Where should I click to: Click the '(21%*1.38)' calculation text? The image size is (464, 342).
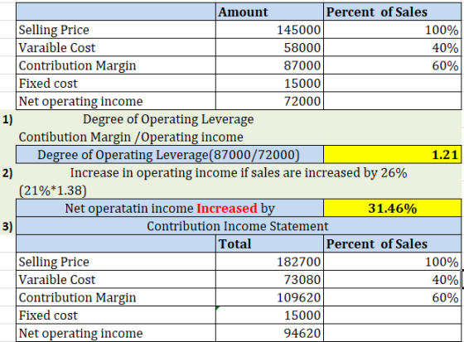tap(53, 190)
